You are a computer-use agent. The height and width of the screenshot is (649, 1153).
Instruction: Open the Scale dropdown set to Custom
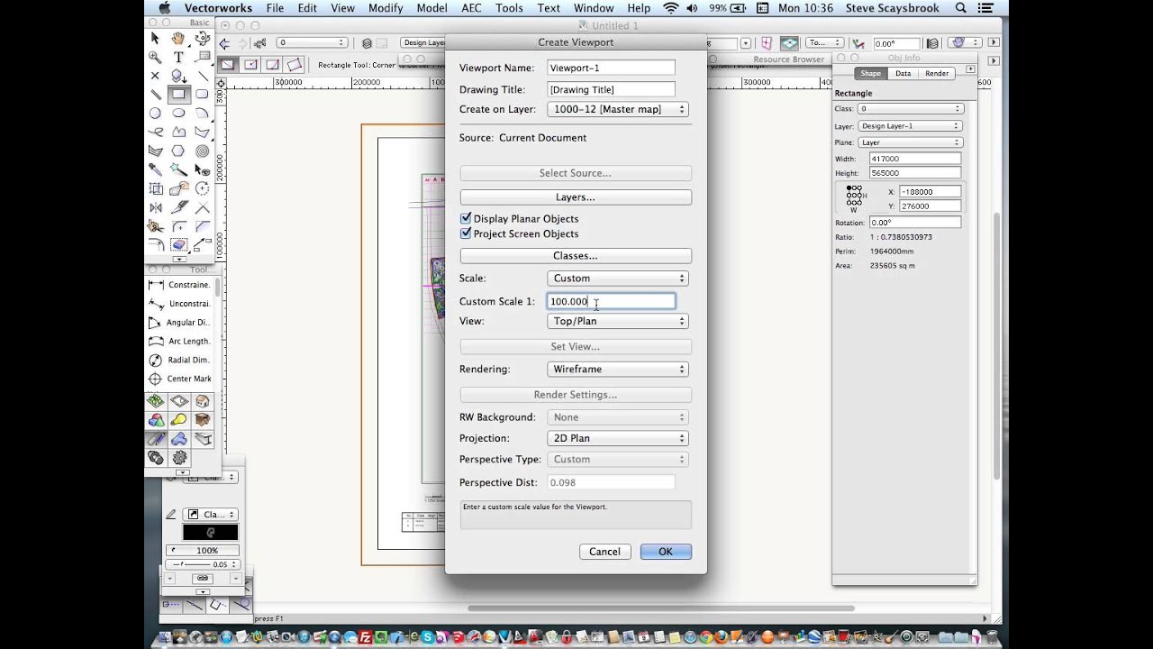tap(618, 279)
